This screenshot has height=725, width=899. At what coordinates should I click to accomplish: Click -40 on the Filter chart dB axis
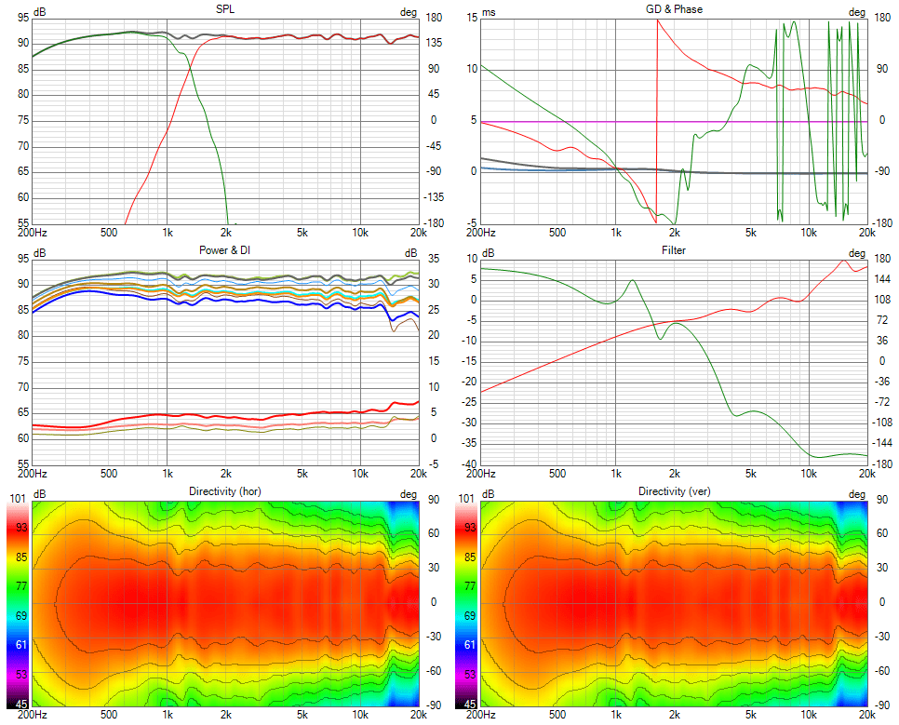[471, 464]
